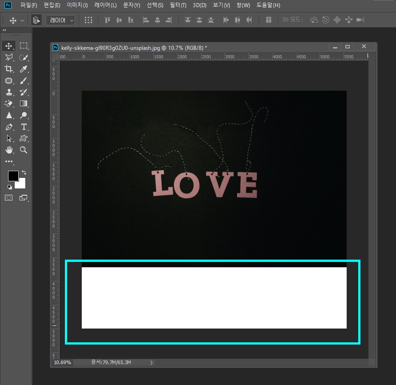Open the 레이어 auto-select dropdown
Image resolution: width=396 pixels, height=385 pixels.
pos(60,20)
